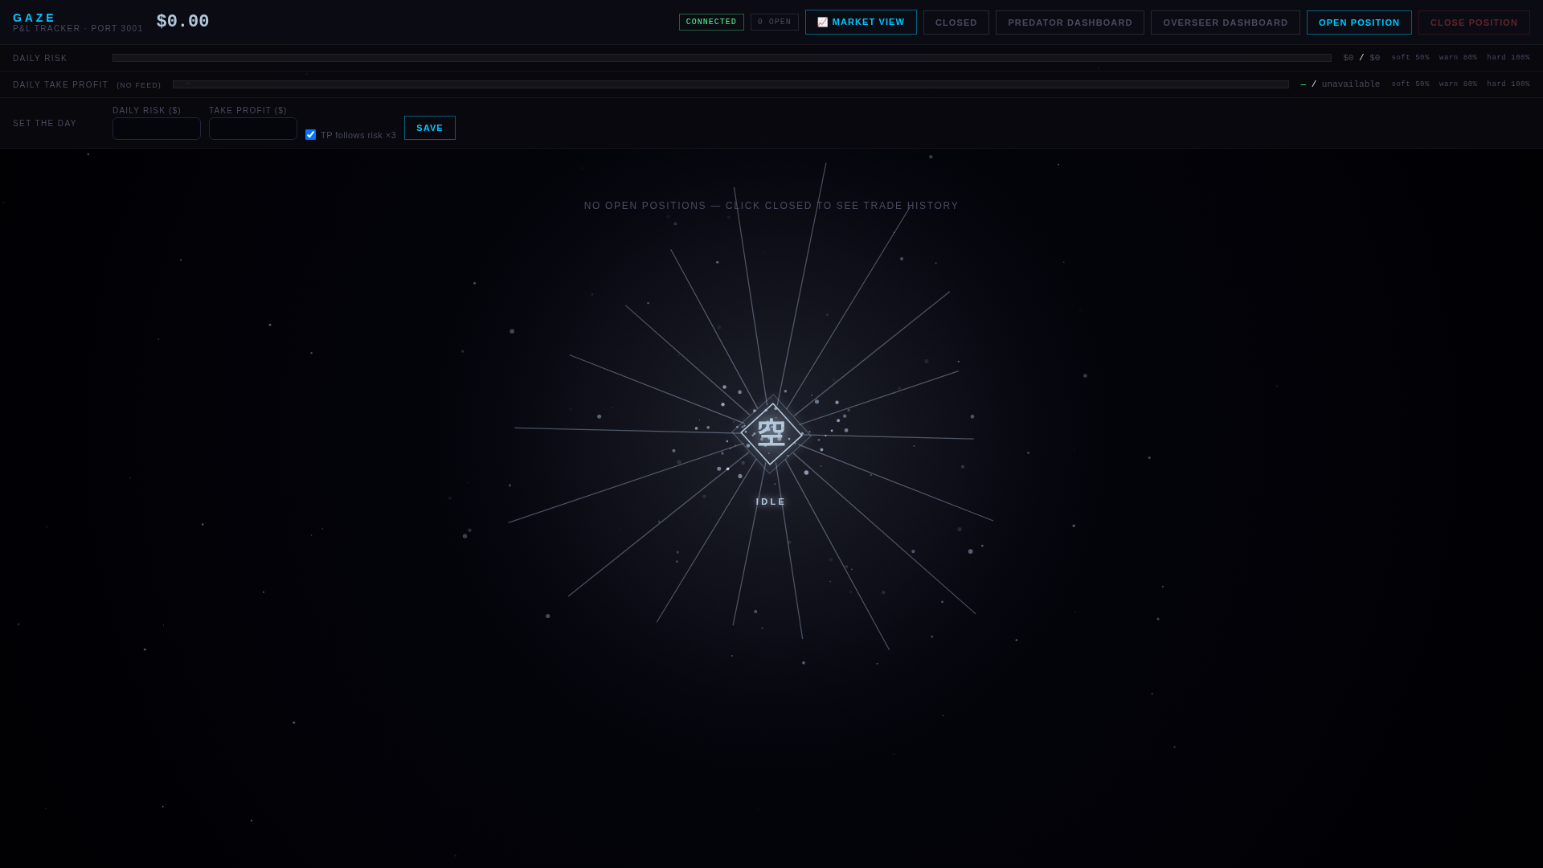Click the '(NO FEED)' label
This screenshot has width=1543, height=868.
tap(139, 85)
